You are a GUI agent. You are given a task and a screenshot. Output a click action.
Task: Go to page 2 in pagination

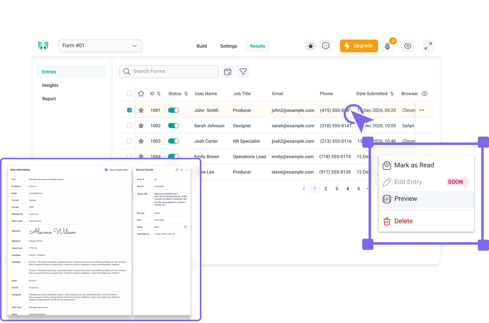326,189
